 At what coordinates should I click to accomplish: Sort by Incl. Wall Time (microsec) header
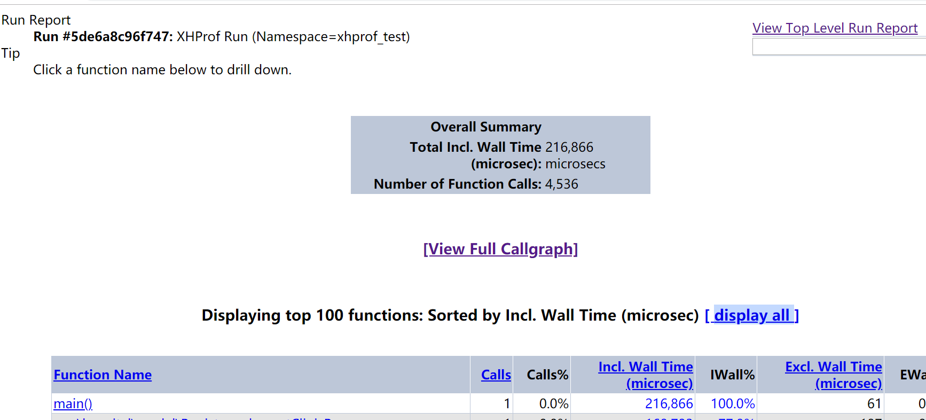pyautogui.click(x=646, y=375)
